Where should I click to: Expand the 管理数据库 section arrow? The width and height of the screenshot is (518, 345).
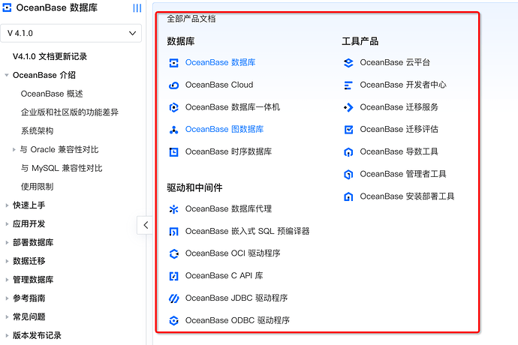coord(7,280)
